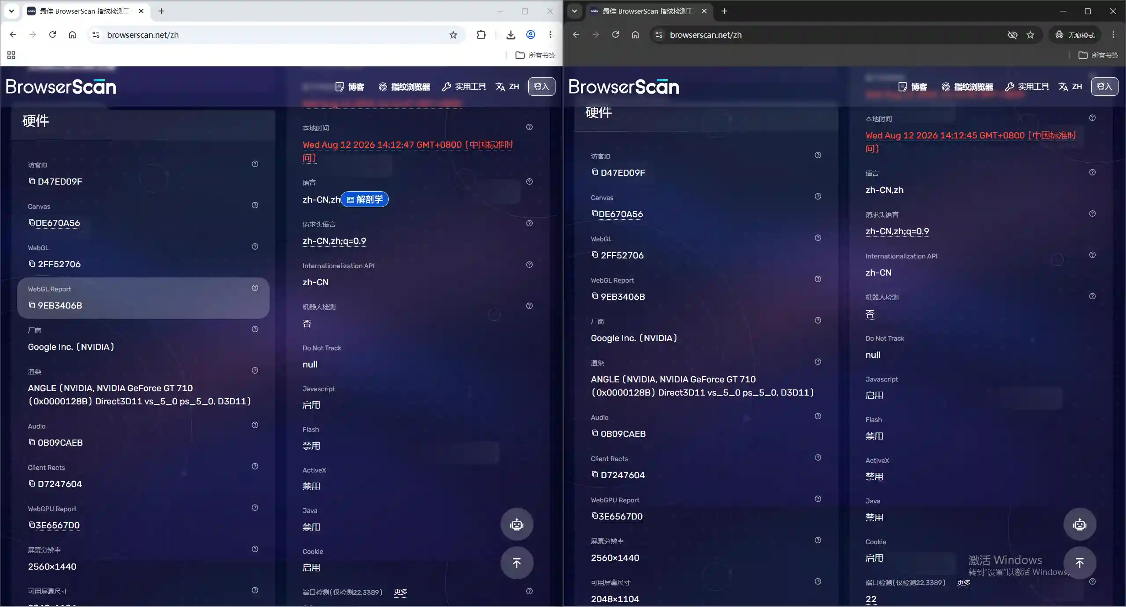View site information in left window address bar

click(x=96, y=35)
